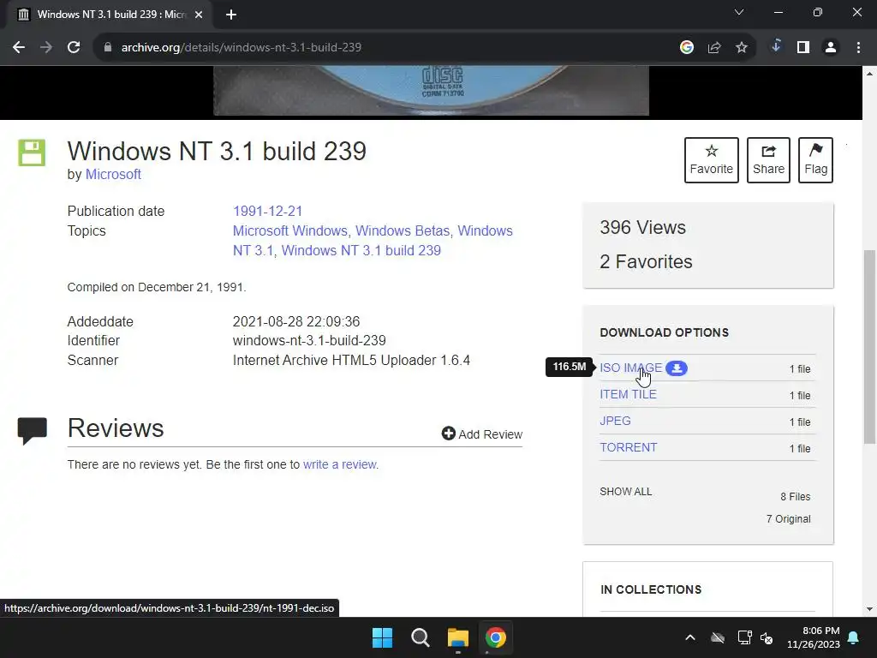Go back to the previous page

(19, 48)
